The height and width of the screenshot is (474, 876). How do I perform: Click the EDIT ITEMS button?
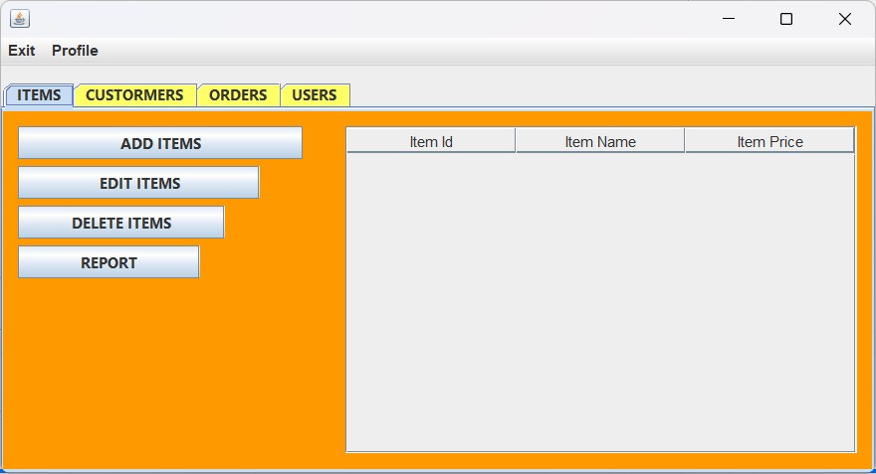coord(138,183)
